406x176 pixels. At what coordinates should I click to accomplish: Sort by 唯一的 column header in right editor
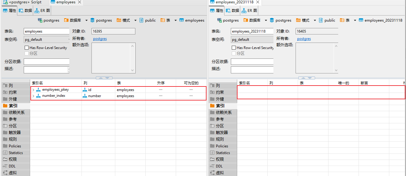tap(344, 83)
